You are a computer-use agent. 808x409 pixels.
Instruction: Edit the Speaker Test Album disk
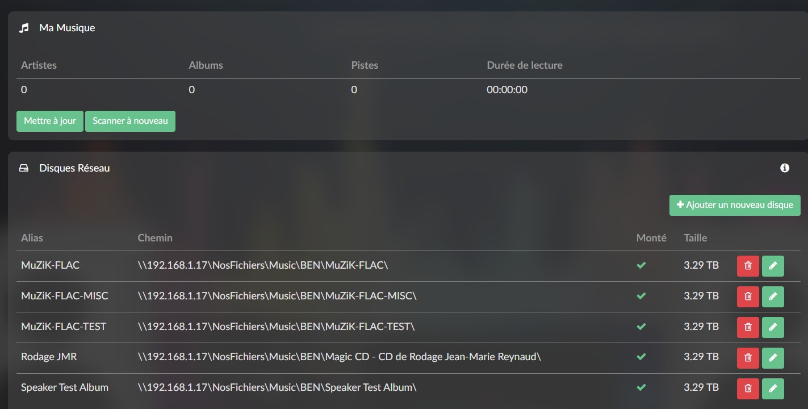click(773, 389)
